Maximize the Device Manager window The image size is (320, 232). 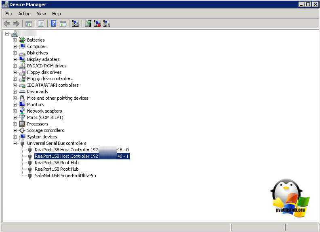pos(308,4)
